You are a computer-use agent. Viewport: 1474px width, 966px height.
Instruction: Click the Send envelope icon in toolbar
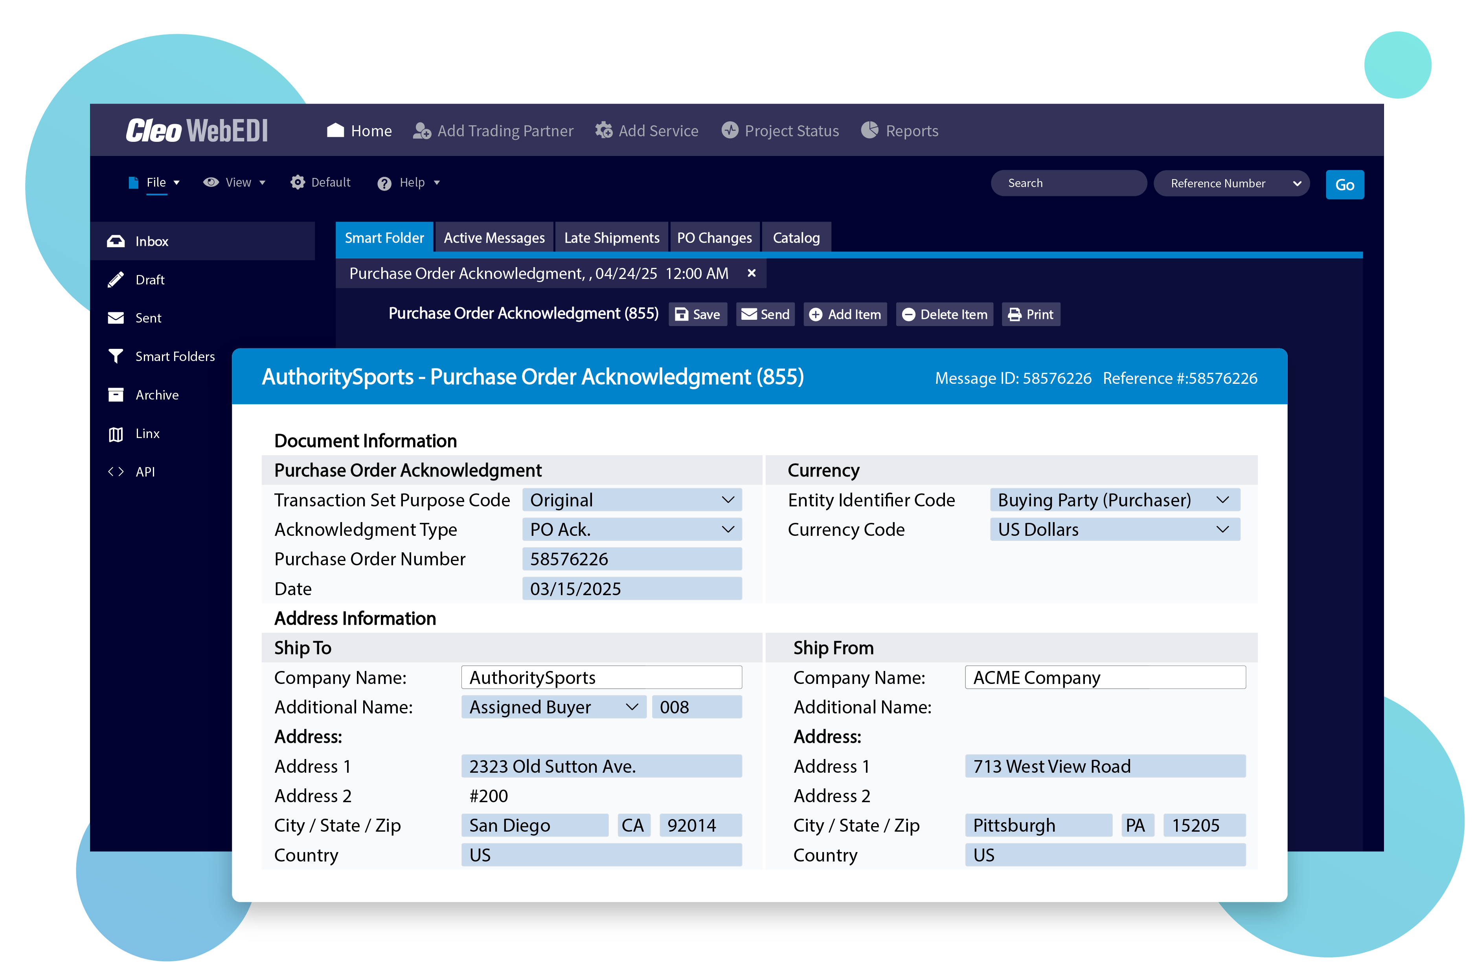749,314
